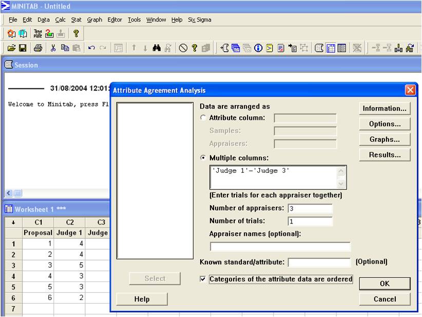Click OK in Attribute Agreement Analysis
This screenshot has width=422, height=317.
click(x=385, y=284)
